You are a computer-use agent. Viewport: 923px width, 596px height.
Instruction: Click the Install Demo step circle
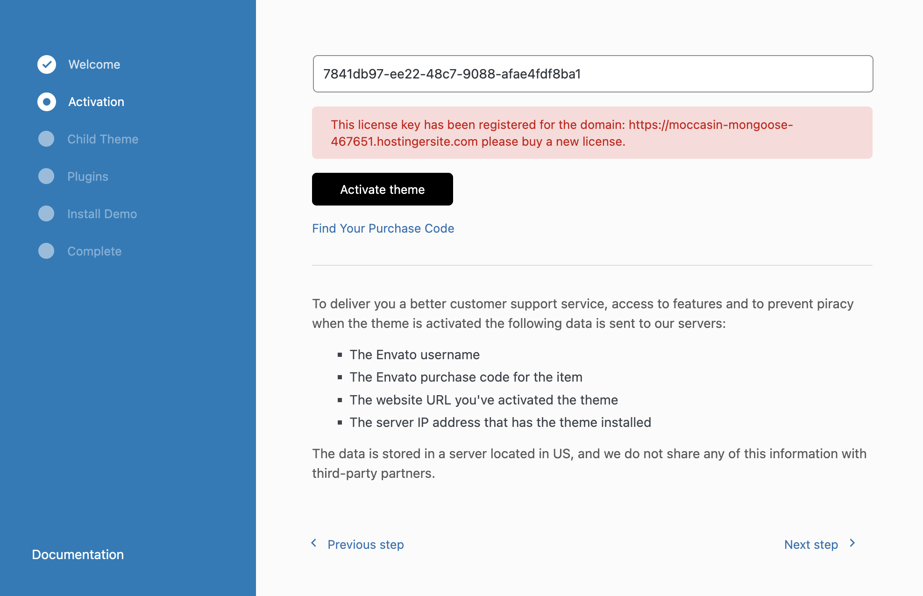[x=46, y=213]
